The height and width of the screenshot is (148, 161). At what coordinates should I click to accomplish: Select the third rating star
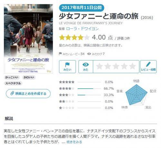point(116,66)
